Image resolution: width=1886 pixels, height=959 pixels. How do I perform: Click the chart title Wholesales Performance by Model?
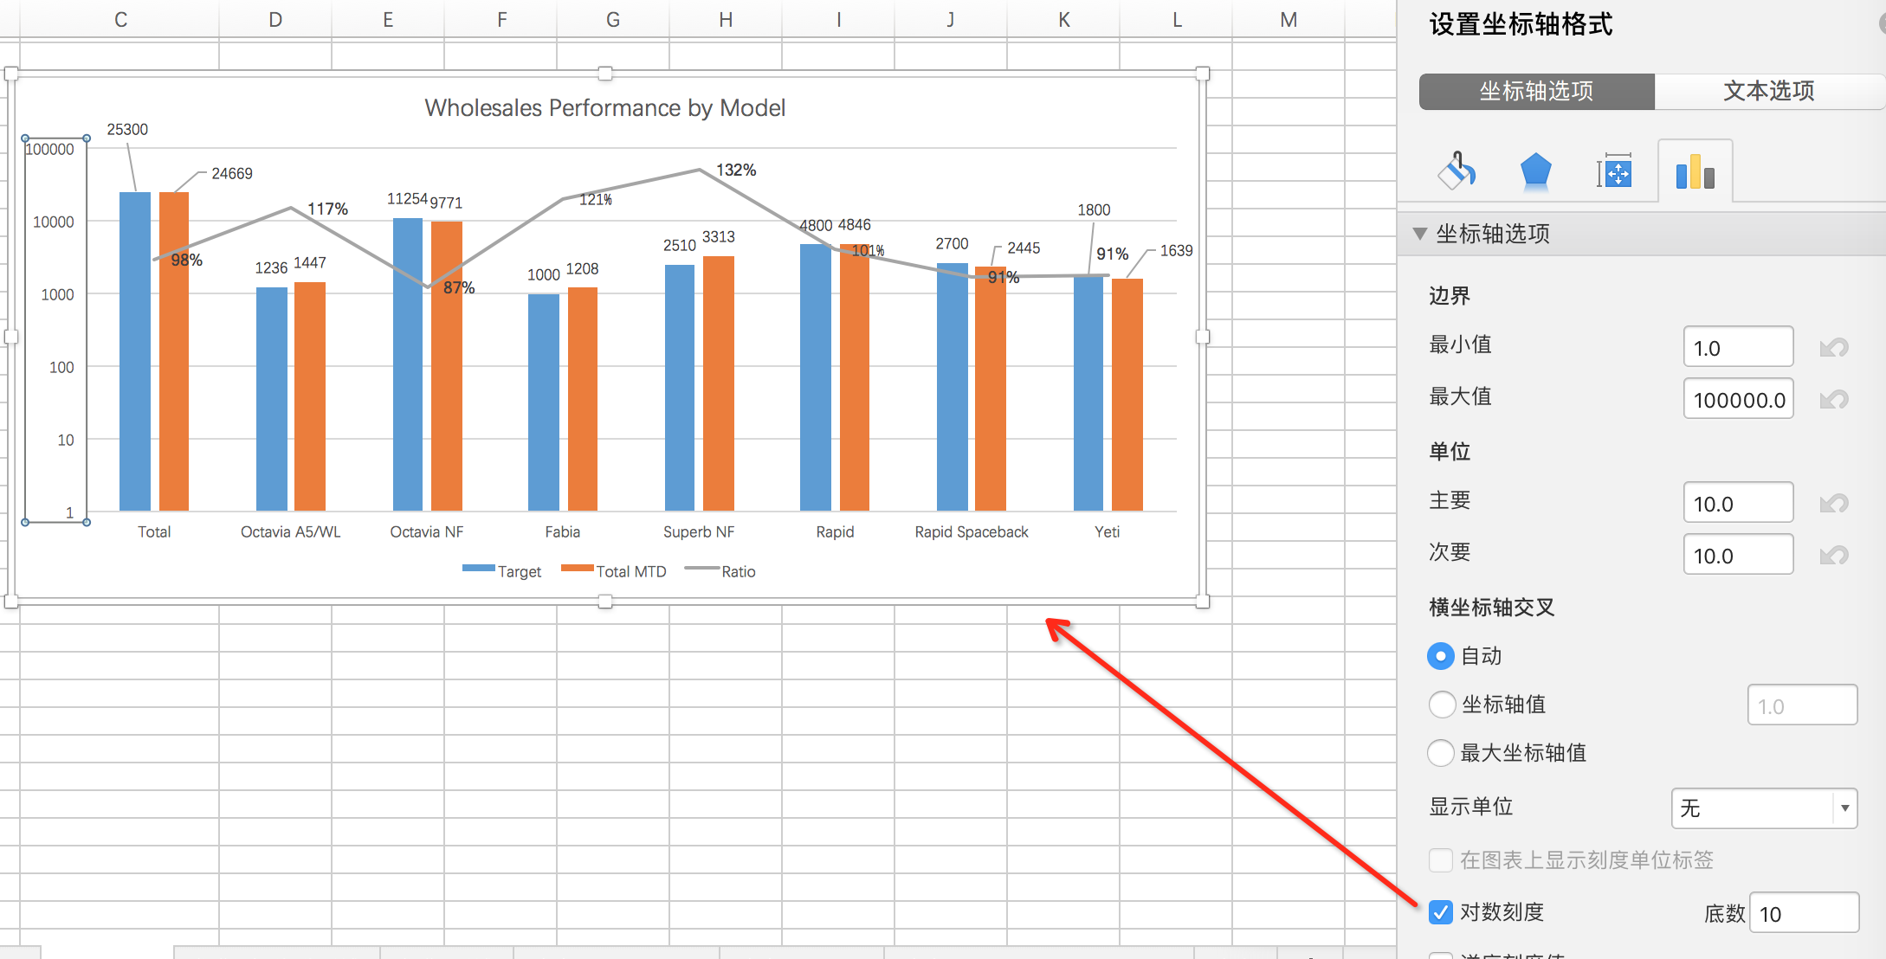point(604,108)
